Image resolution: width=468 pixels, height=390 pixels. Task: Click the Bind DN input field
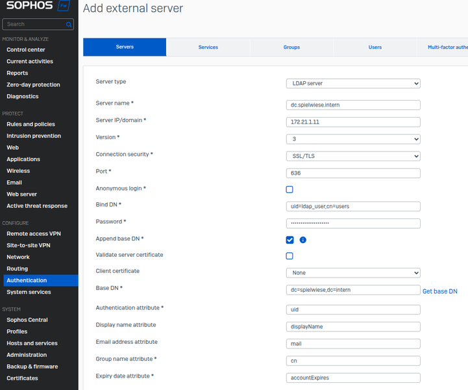click(x=352, y=207)
